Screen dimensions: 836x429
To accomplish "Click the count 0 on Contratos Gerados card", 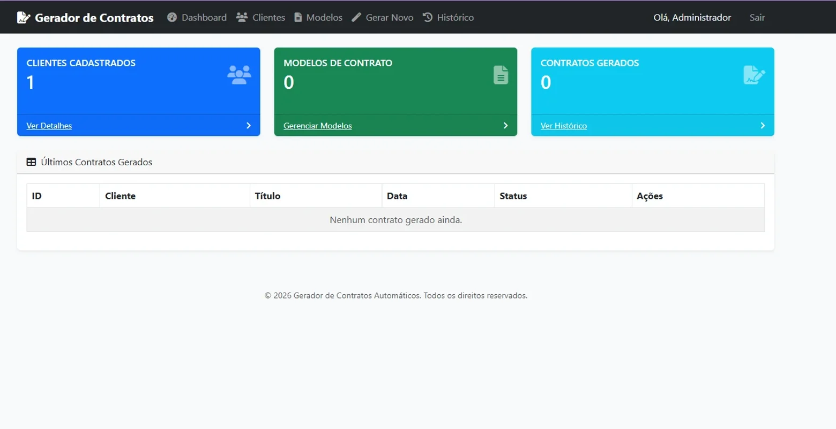I will [546, 82].
